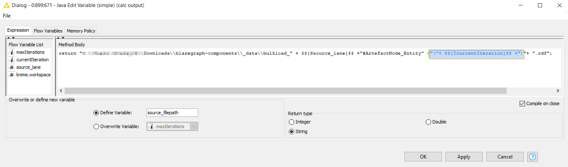The height and width of the screenshot is (167, 568).
Task: Choose Integer as the return type
Action: pos(292,122)
